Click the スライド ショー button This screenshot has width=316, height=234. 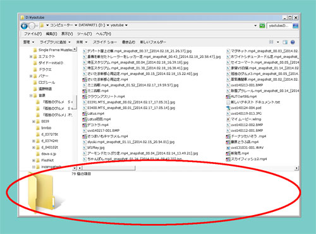point(105,42)
